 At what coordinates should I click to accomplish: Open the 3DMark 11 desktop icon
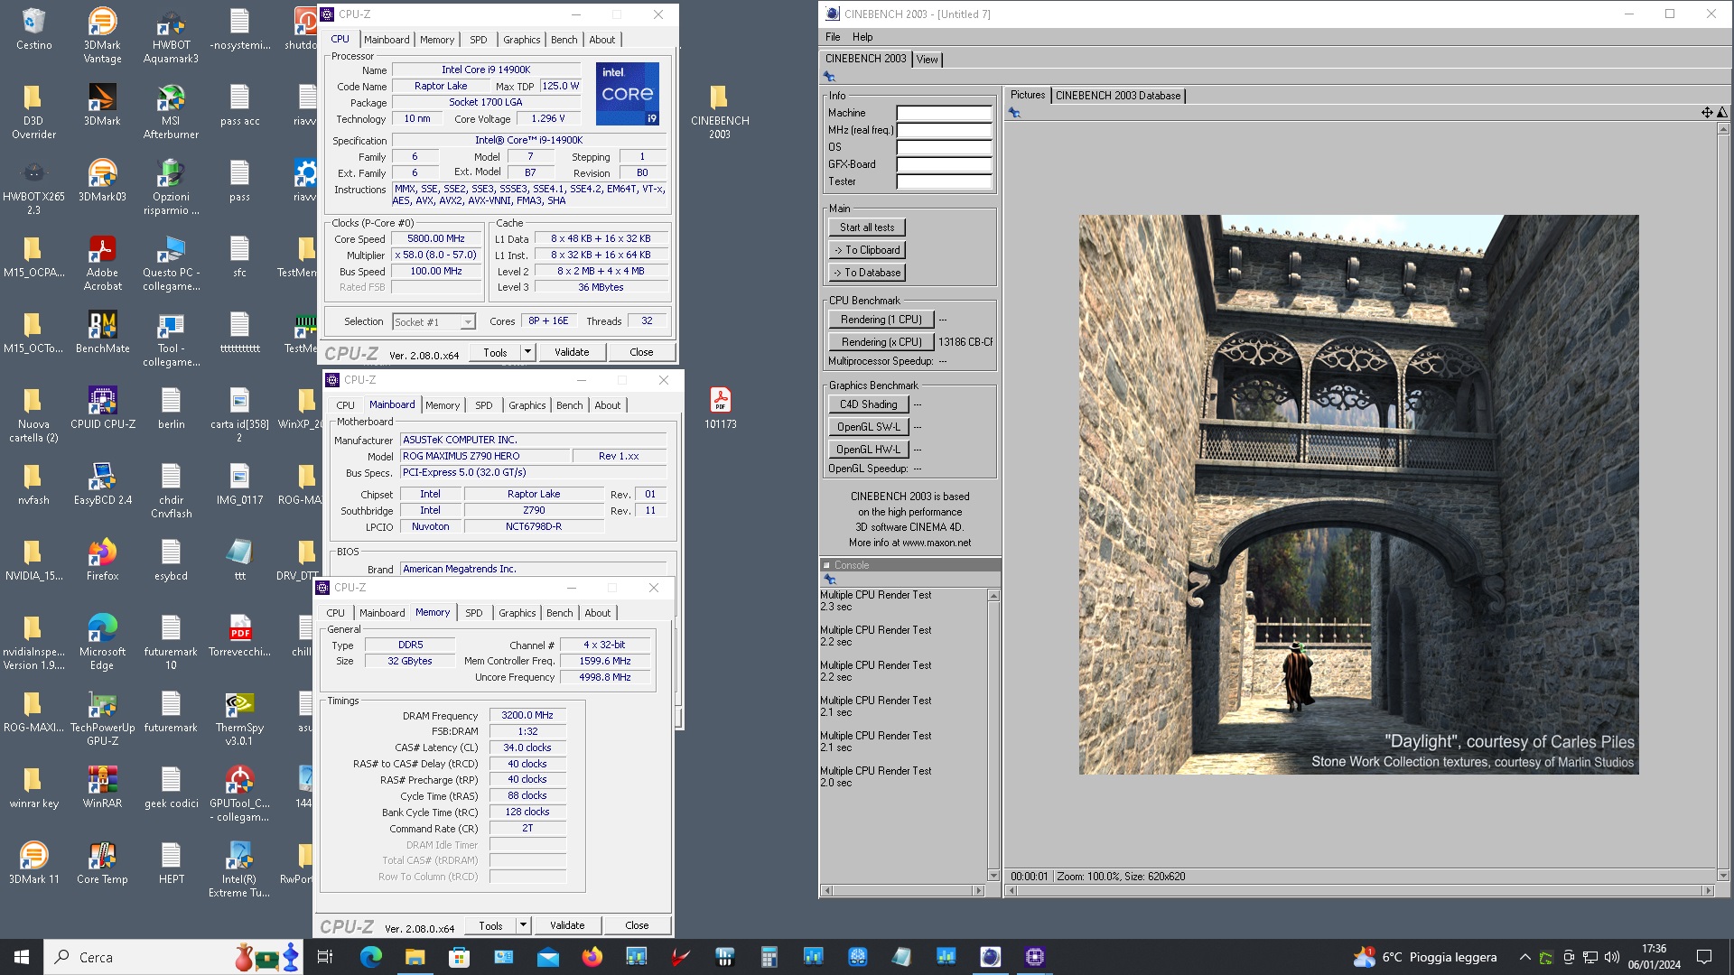click(33, 863)
